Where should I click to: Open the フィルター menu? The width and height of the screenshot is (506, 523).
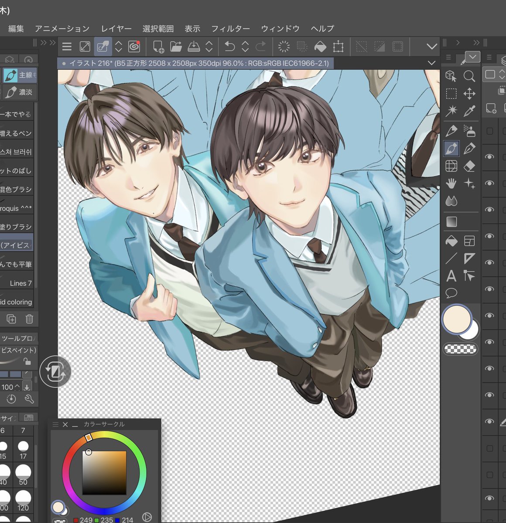231,29
